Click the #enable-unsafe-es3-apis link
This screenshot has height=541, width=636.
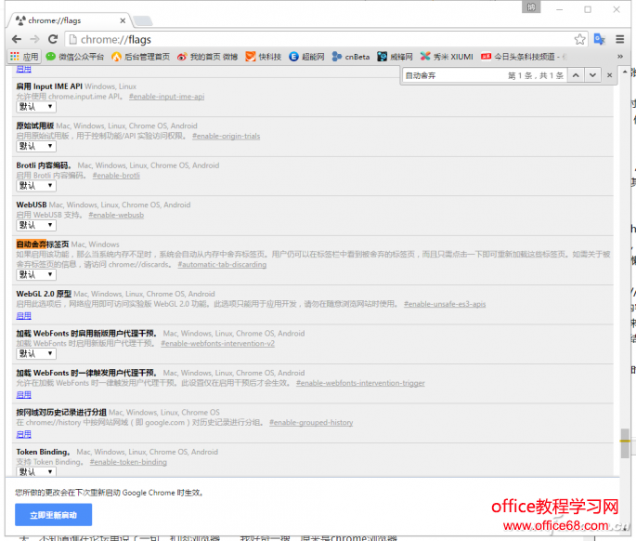pyautogui.click(x=445, y=304)
